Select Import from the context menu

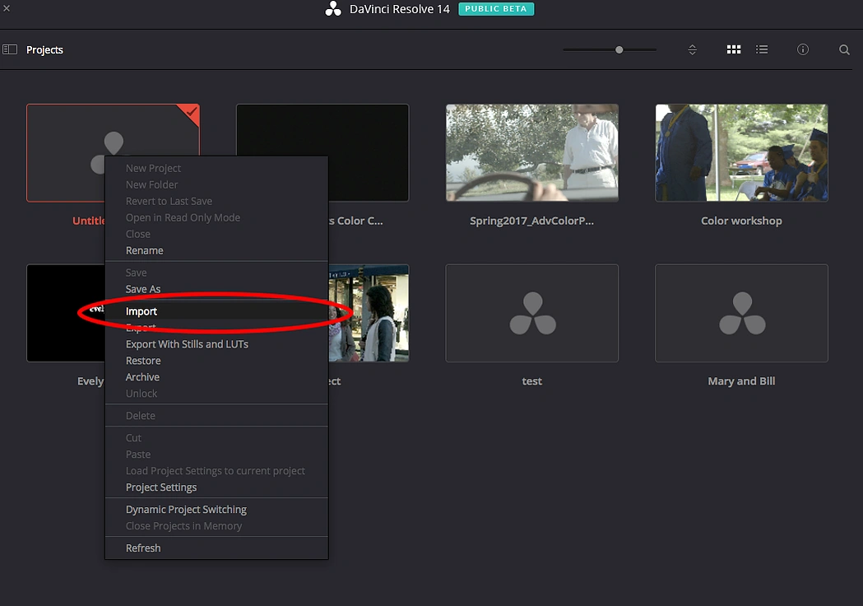point(217,311)
